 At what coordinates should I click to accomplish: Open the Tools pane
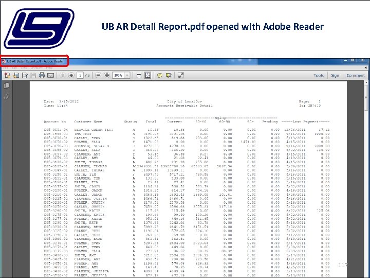(319, 75)
